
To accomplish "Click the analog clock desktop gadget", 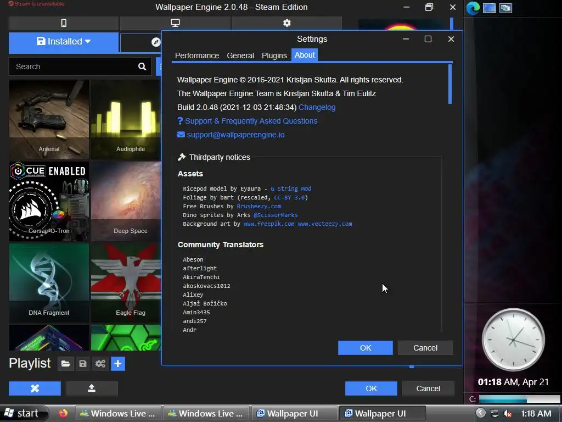I will click(513, 340).
